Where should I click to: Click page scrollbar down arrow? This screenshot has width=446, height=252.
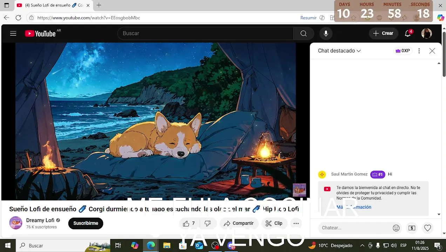point(444,233)
